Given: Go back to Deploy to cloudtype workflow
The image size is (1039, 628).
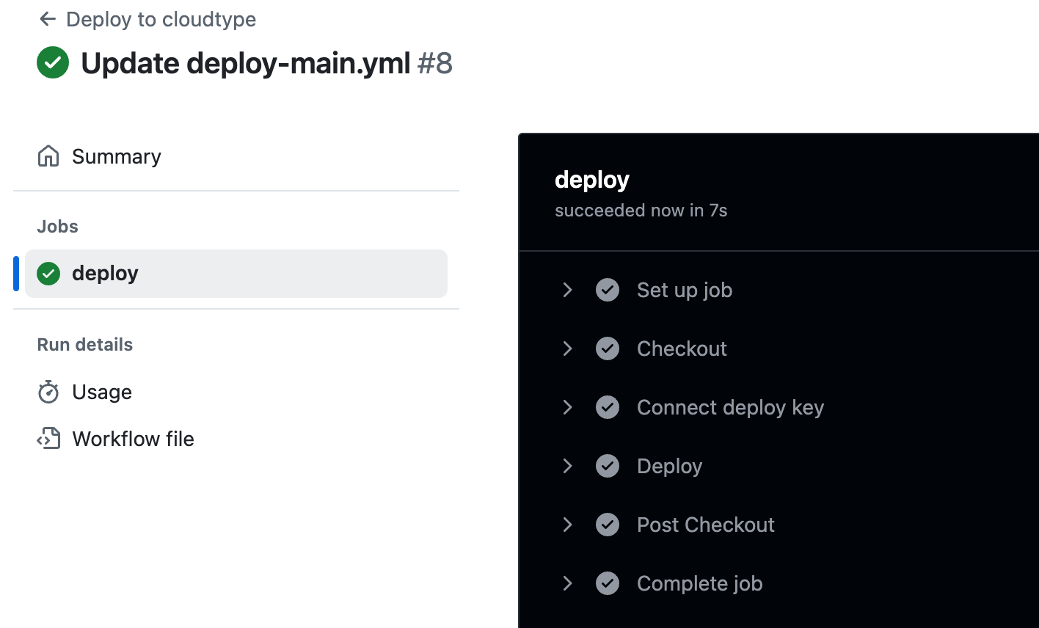Looking at the screenshot, I should 161,19.
